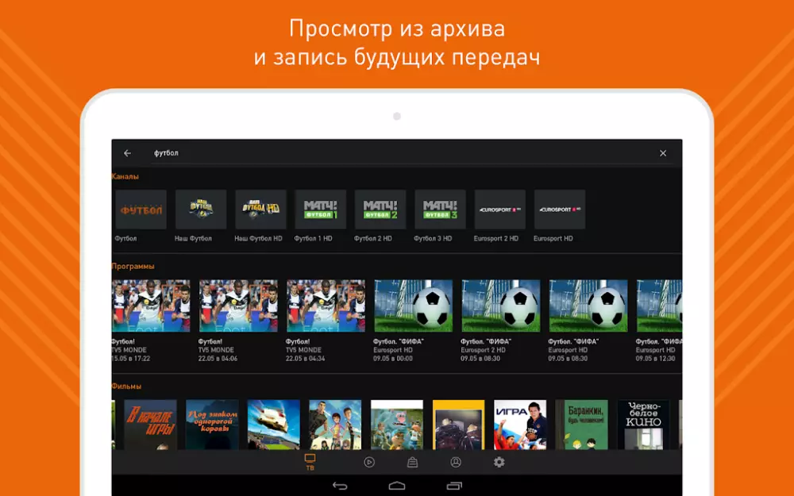This screenshot has height=496, width=794.
Task: Click the Футбол 1 HD channel label
Action: click(314, 238)
